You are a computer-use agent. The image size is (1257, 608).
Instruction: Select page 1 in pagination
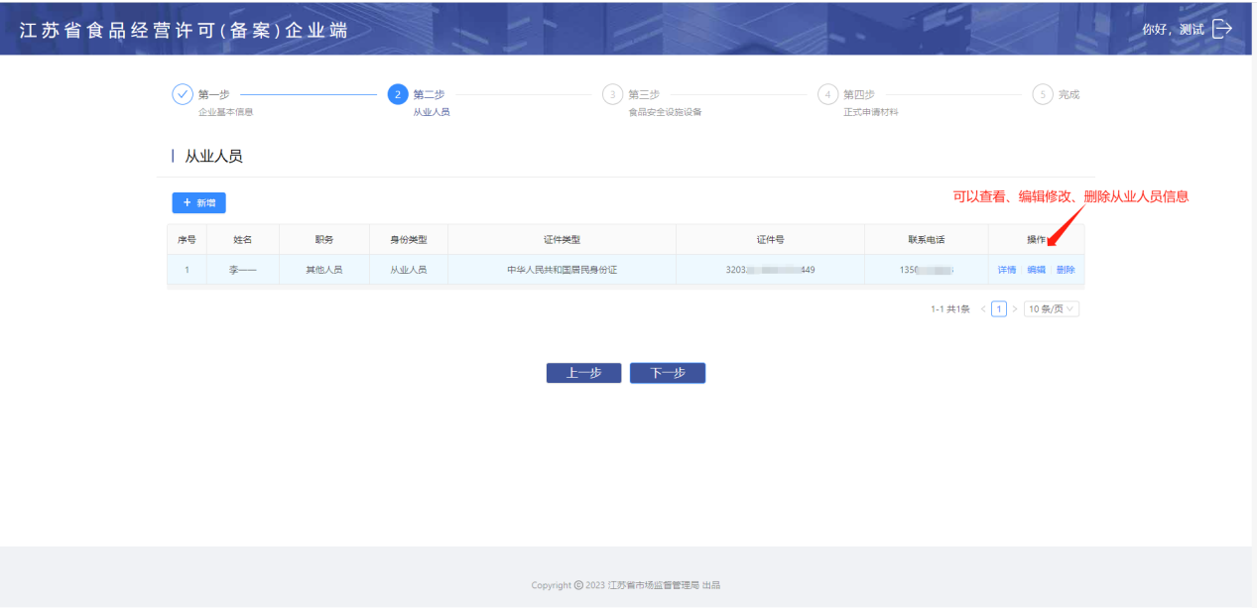click(999, 309)
